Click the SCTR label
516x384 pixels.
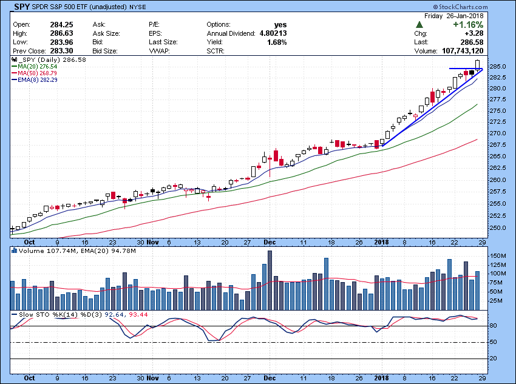click(216, 51)
